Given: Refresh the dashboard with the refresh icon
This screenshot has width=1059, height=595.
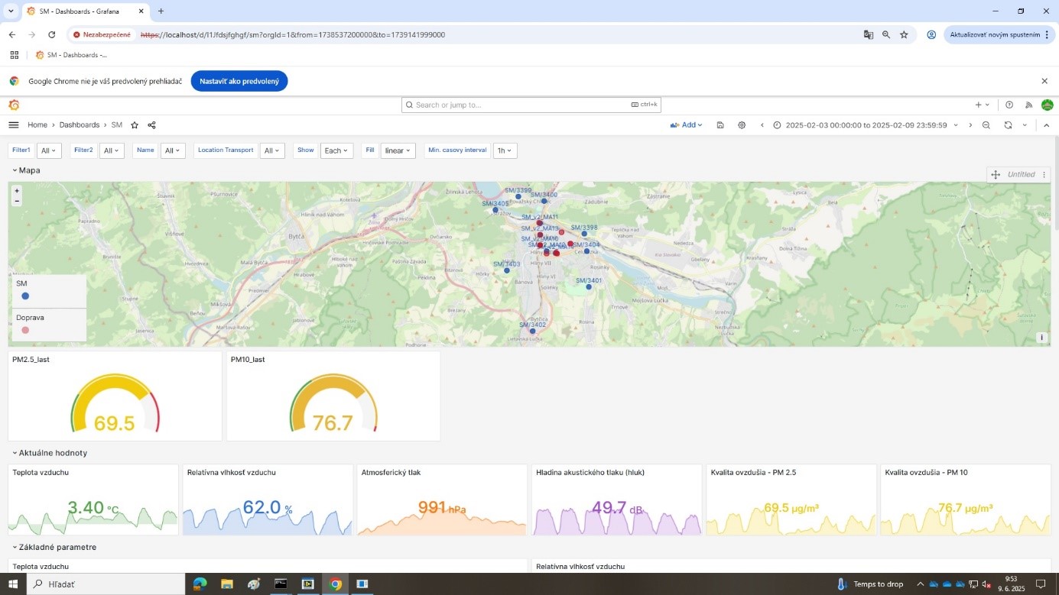Looking at the screenshot, I should [1008, 125].
